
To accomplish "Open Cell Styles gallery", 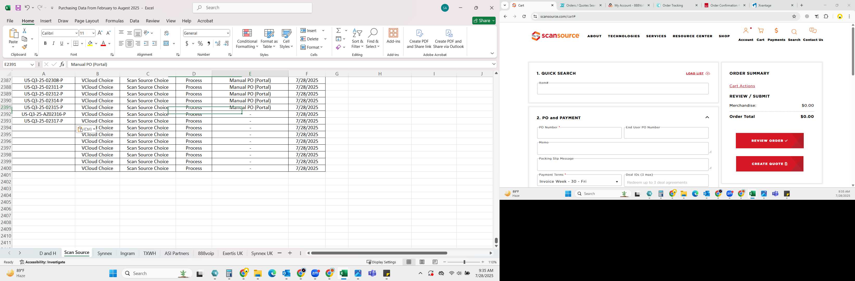I will 286,39.
